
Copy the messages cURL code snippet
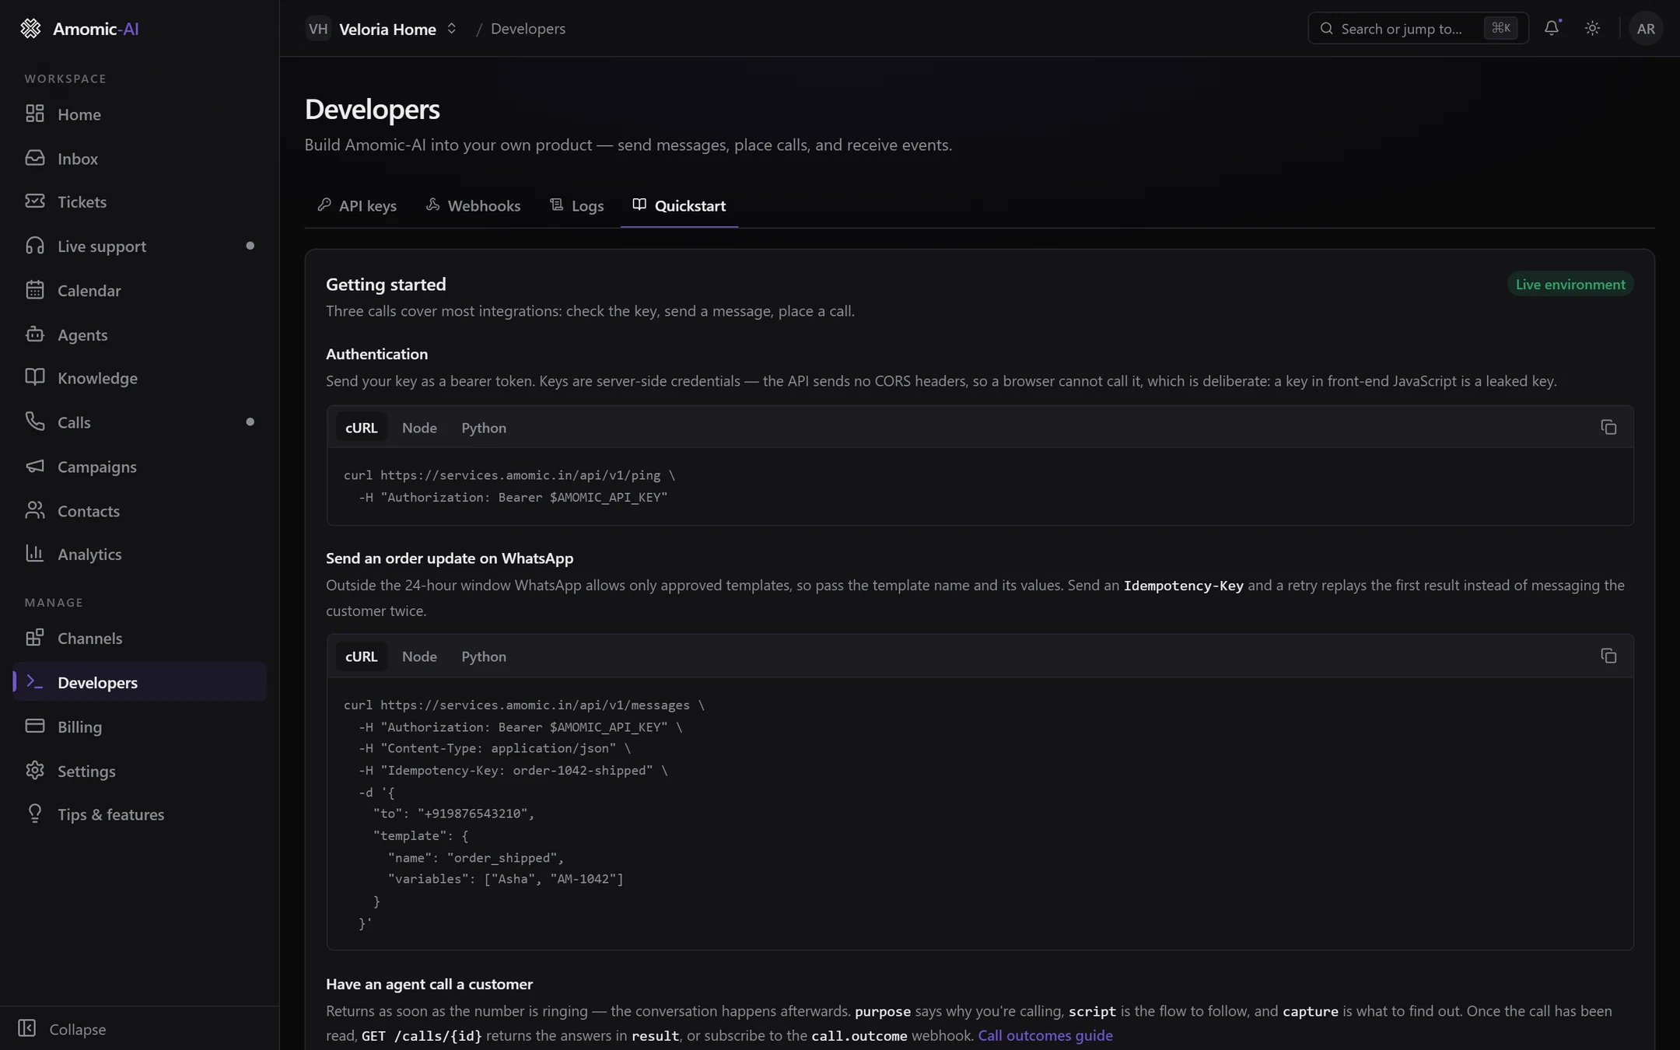(x=1608, y=656)
